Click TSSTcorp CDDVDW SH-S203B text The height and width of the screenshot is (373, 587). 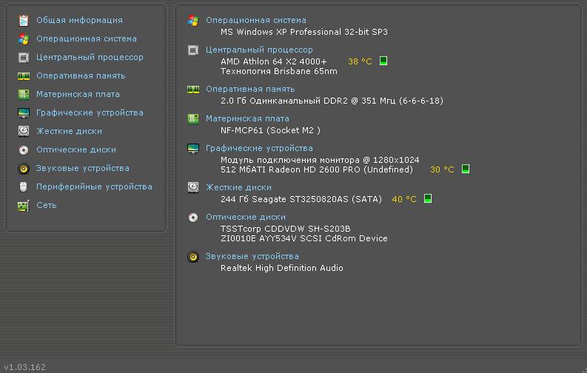[x=286, y=229]
